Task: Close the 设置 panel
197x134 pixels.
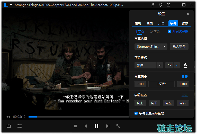Action: click(188, 14)
